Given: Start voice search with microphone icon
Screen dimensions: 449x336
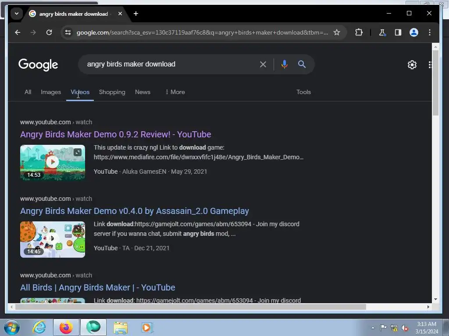Looking at the screenshot, I should click(x=284, y=64).
